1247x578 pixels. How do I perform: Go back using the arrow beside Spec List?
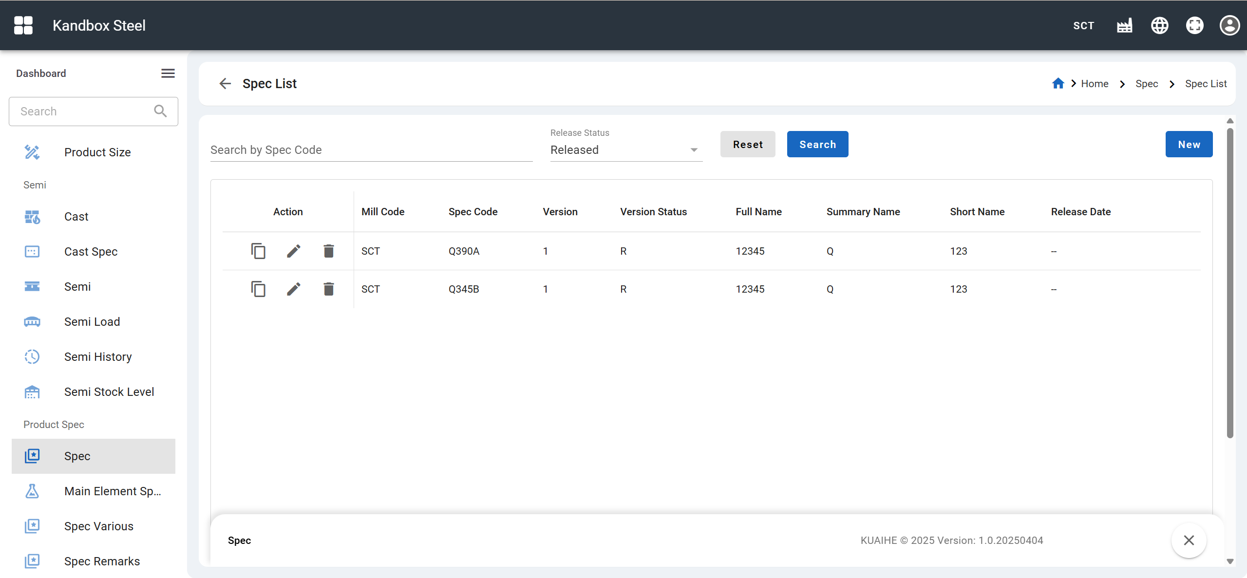(x=225, y=84)
